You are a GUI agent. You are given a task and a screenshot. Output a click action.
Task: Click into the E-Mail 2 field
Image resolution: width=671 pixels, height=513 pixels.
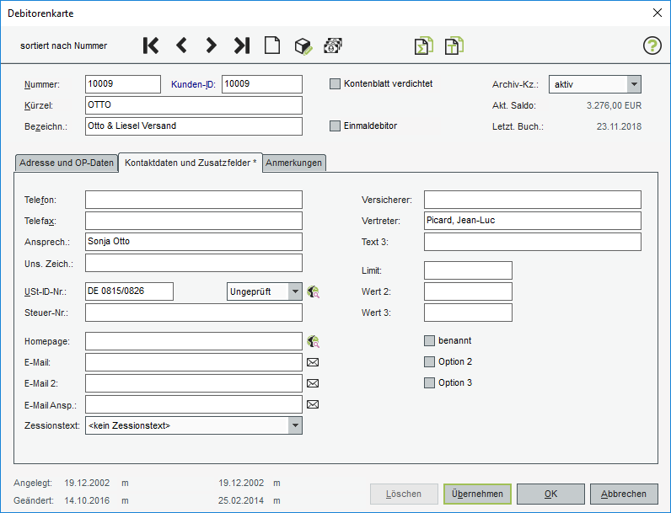(x=194, y=383)
